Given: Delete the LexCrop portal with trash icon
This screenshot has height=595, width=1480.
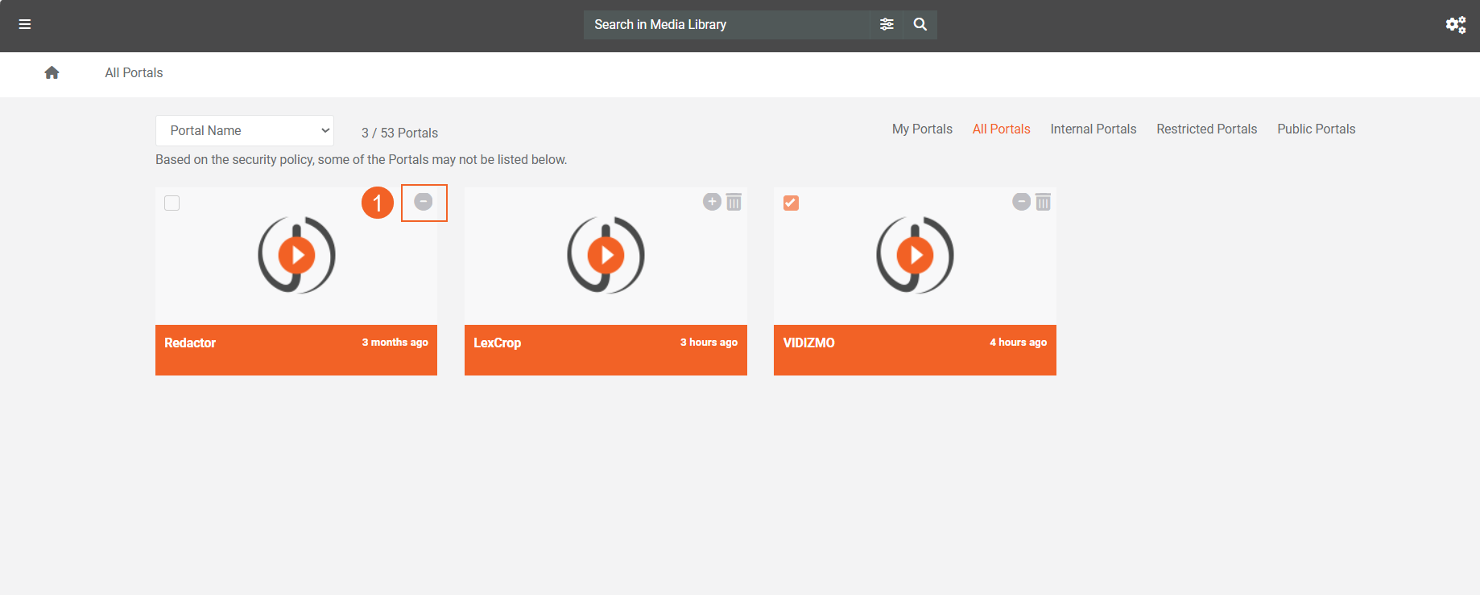Looking at the screenshot, I should click(x=734, y=202).
